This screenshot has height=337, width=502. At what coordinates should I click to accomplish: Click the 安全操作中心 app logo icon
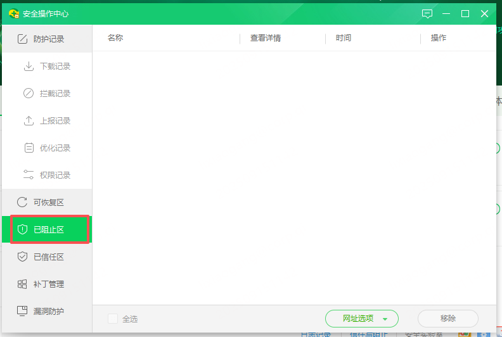13,13
